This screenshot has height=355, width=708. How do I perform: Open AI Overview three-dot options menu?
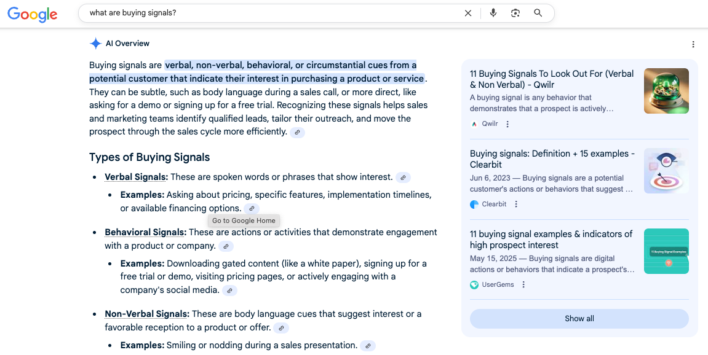coord(693,44)
